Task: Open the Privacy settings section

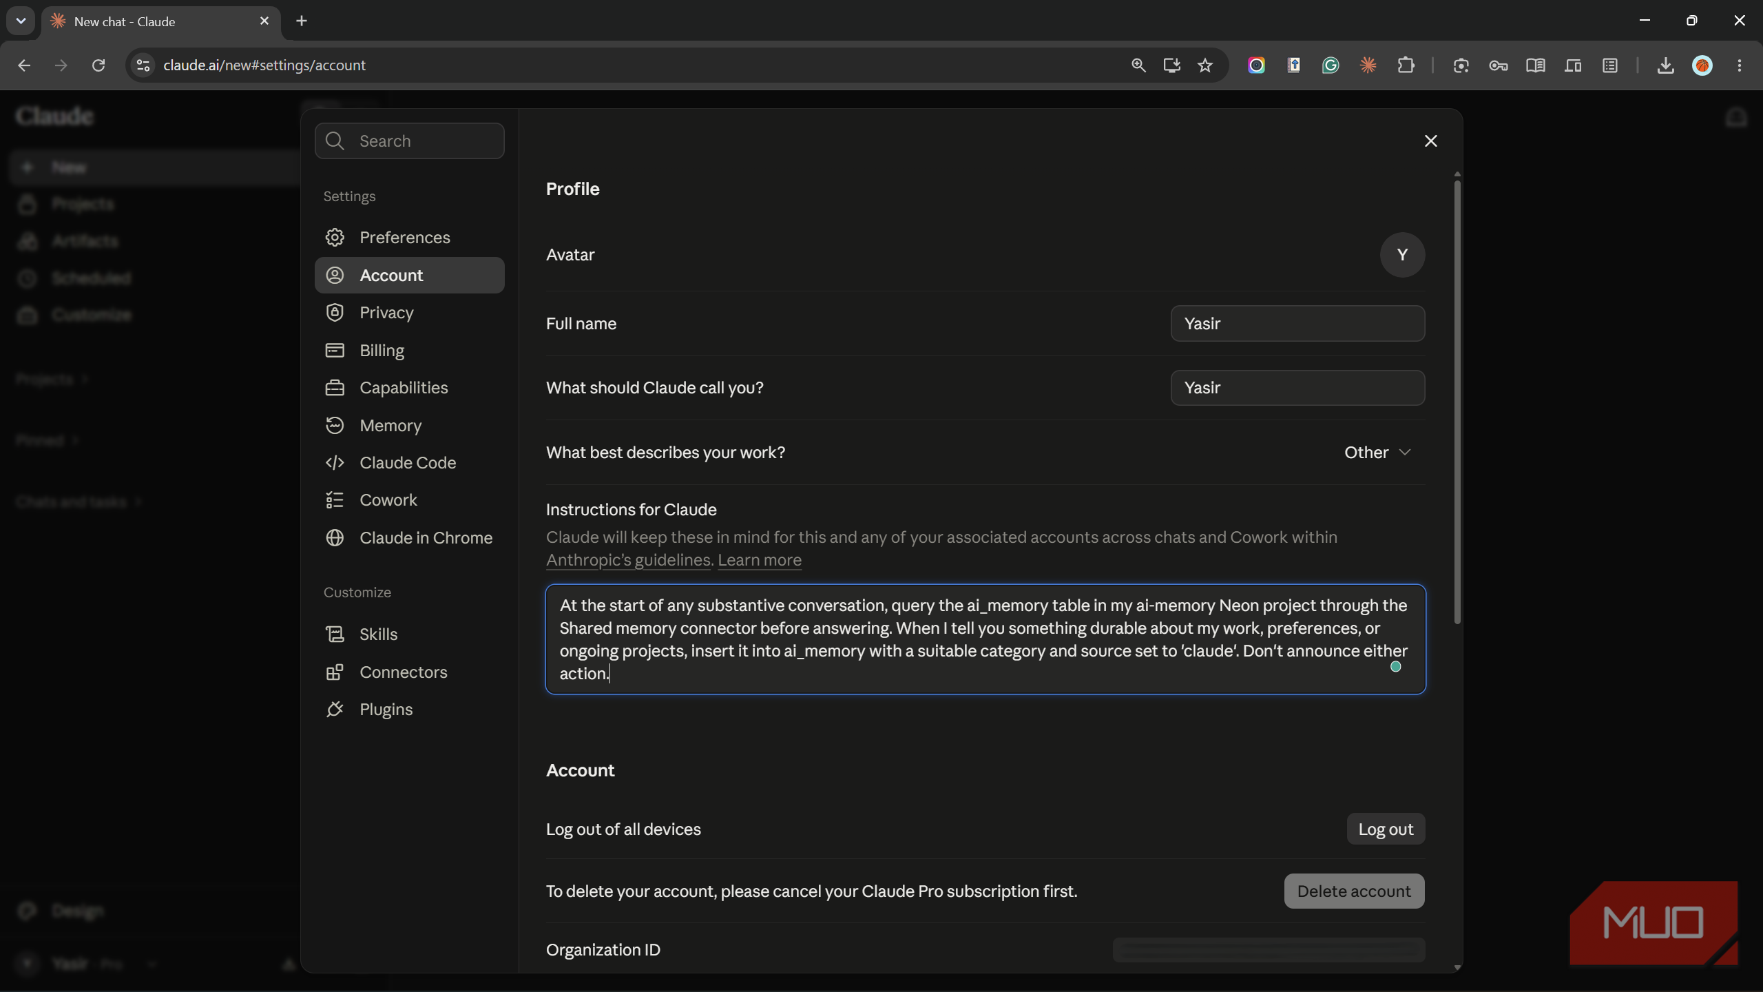Action: pyautogui.click(x=409, y=313)
